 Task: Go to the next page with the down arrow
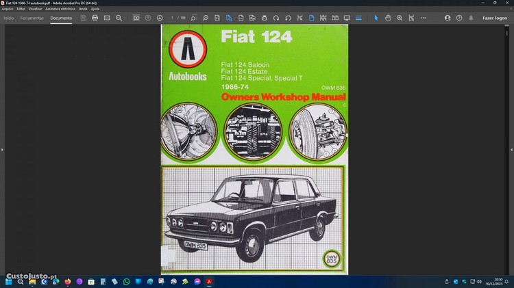tap(160, 18)
